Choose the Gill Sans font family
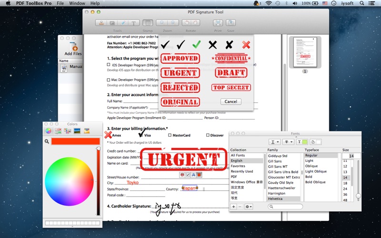Screen dimensions: 381x238 tap(284, 161)
